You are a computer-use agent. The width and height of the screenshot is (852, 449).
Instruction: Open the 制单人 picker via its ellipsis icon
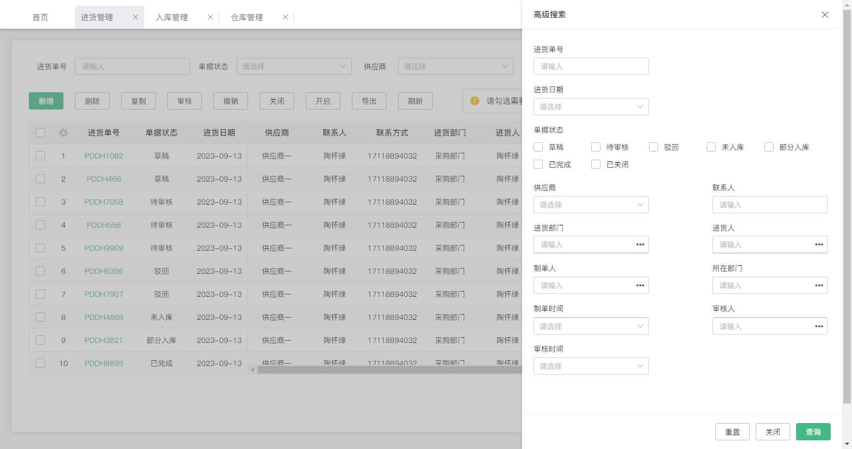pyautogui.click(x=640, y=285)
